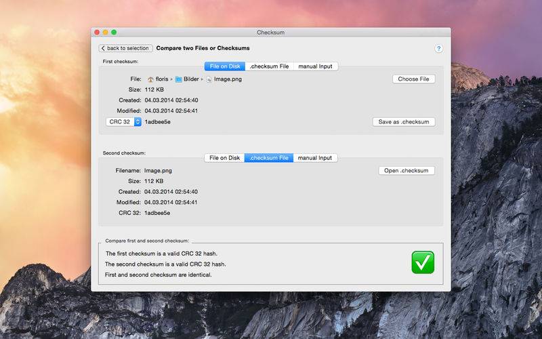The image size is (542, 339).
Task: Open the help question mark button
Action: (438, 48)
